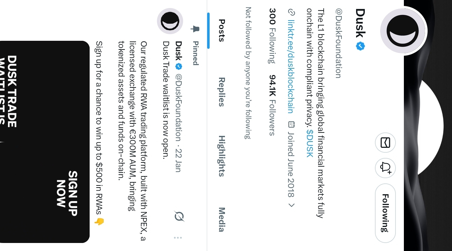Turn on notifications with the bell icon

coord(385,168)
